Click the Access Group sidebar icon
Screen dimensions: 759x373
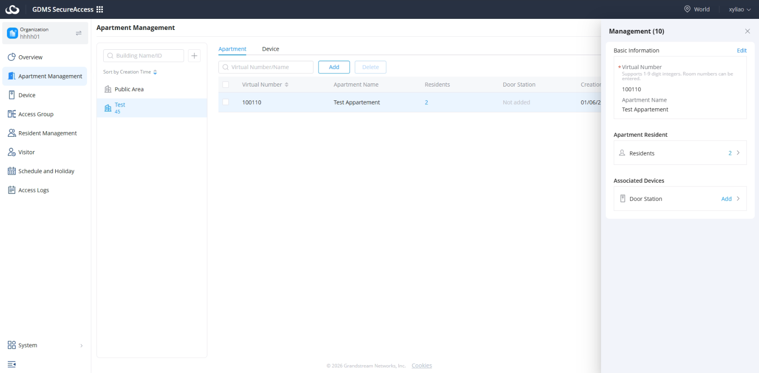coord(12,114)
